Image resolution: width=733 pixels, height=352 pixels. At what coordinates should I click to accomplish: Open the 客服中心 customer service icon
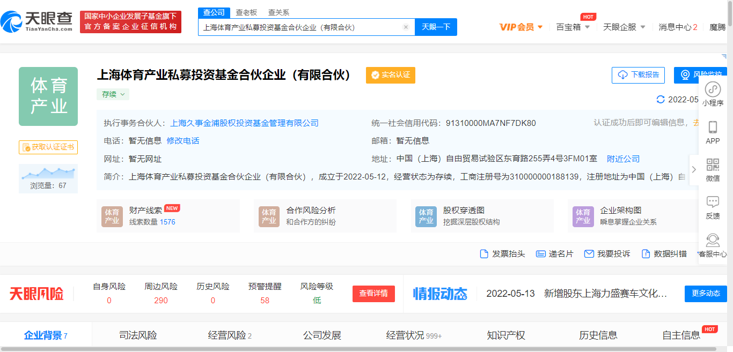pyautogui.click(x=713, y=239)
